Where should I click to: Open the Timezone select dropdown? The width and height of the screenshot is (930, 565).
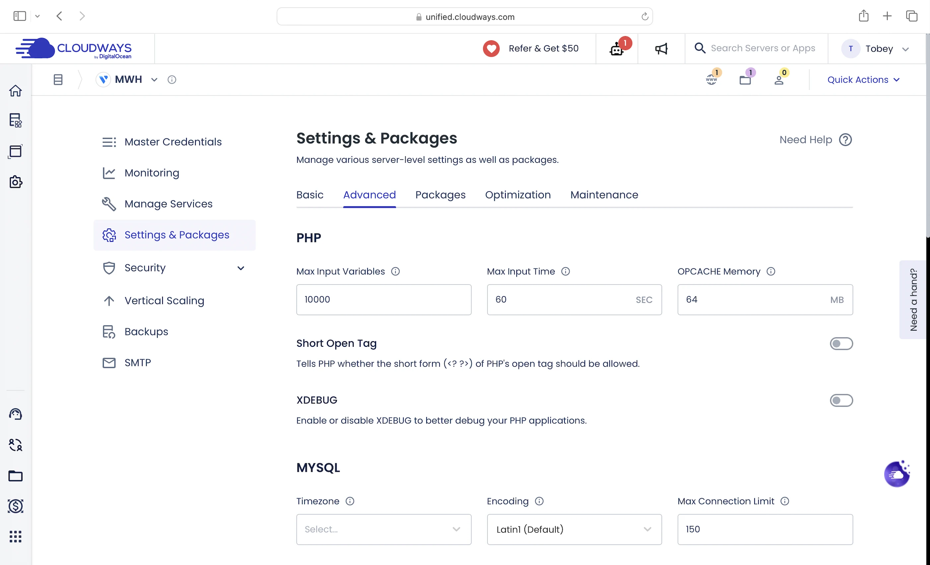(383, 529)
